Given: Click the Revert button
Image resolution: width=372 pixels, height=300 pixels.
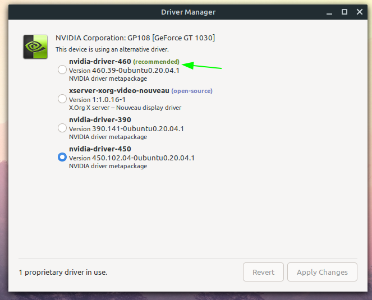Looking at the screenshot, I should tap(263, 272).
